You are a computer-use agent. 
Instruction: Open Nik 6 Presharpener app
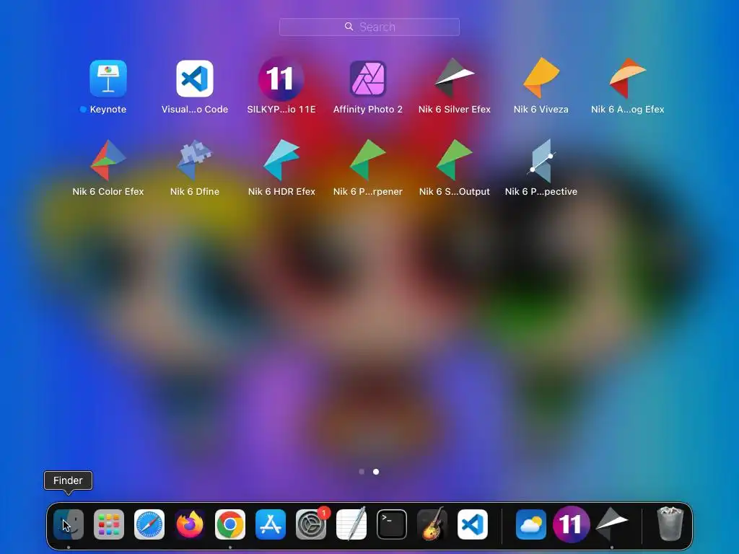[368, 160]
